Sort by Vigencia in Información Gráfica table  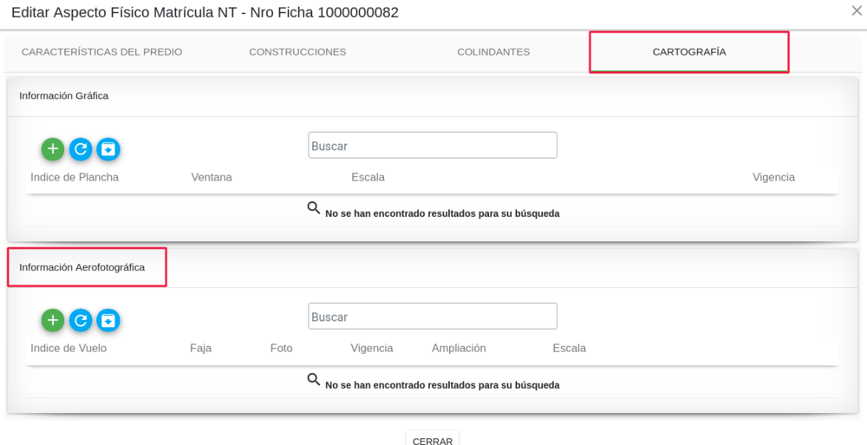tap(773, 177)
